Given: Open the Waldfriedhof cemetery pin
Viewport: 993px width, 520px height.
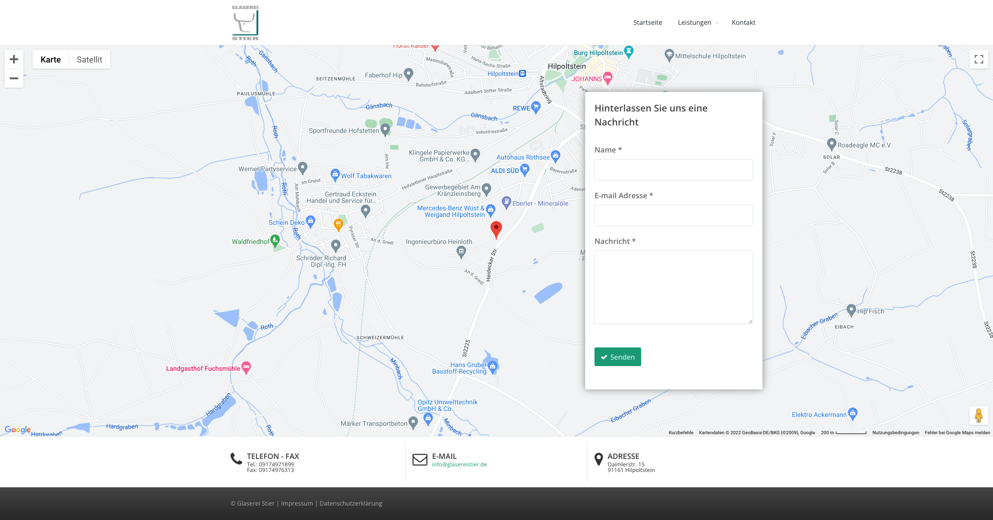Looking at the screenshot, I should click(275, 241).
